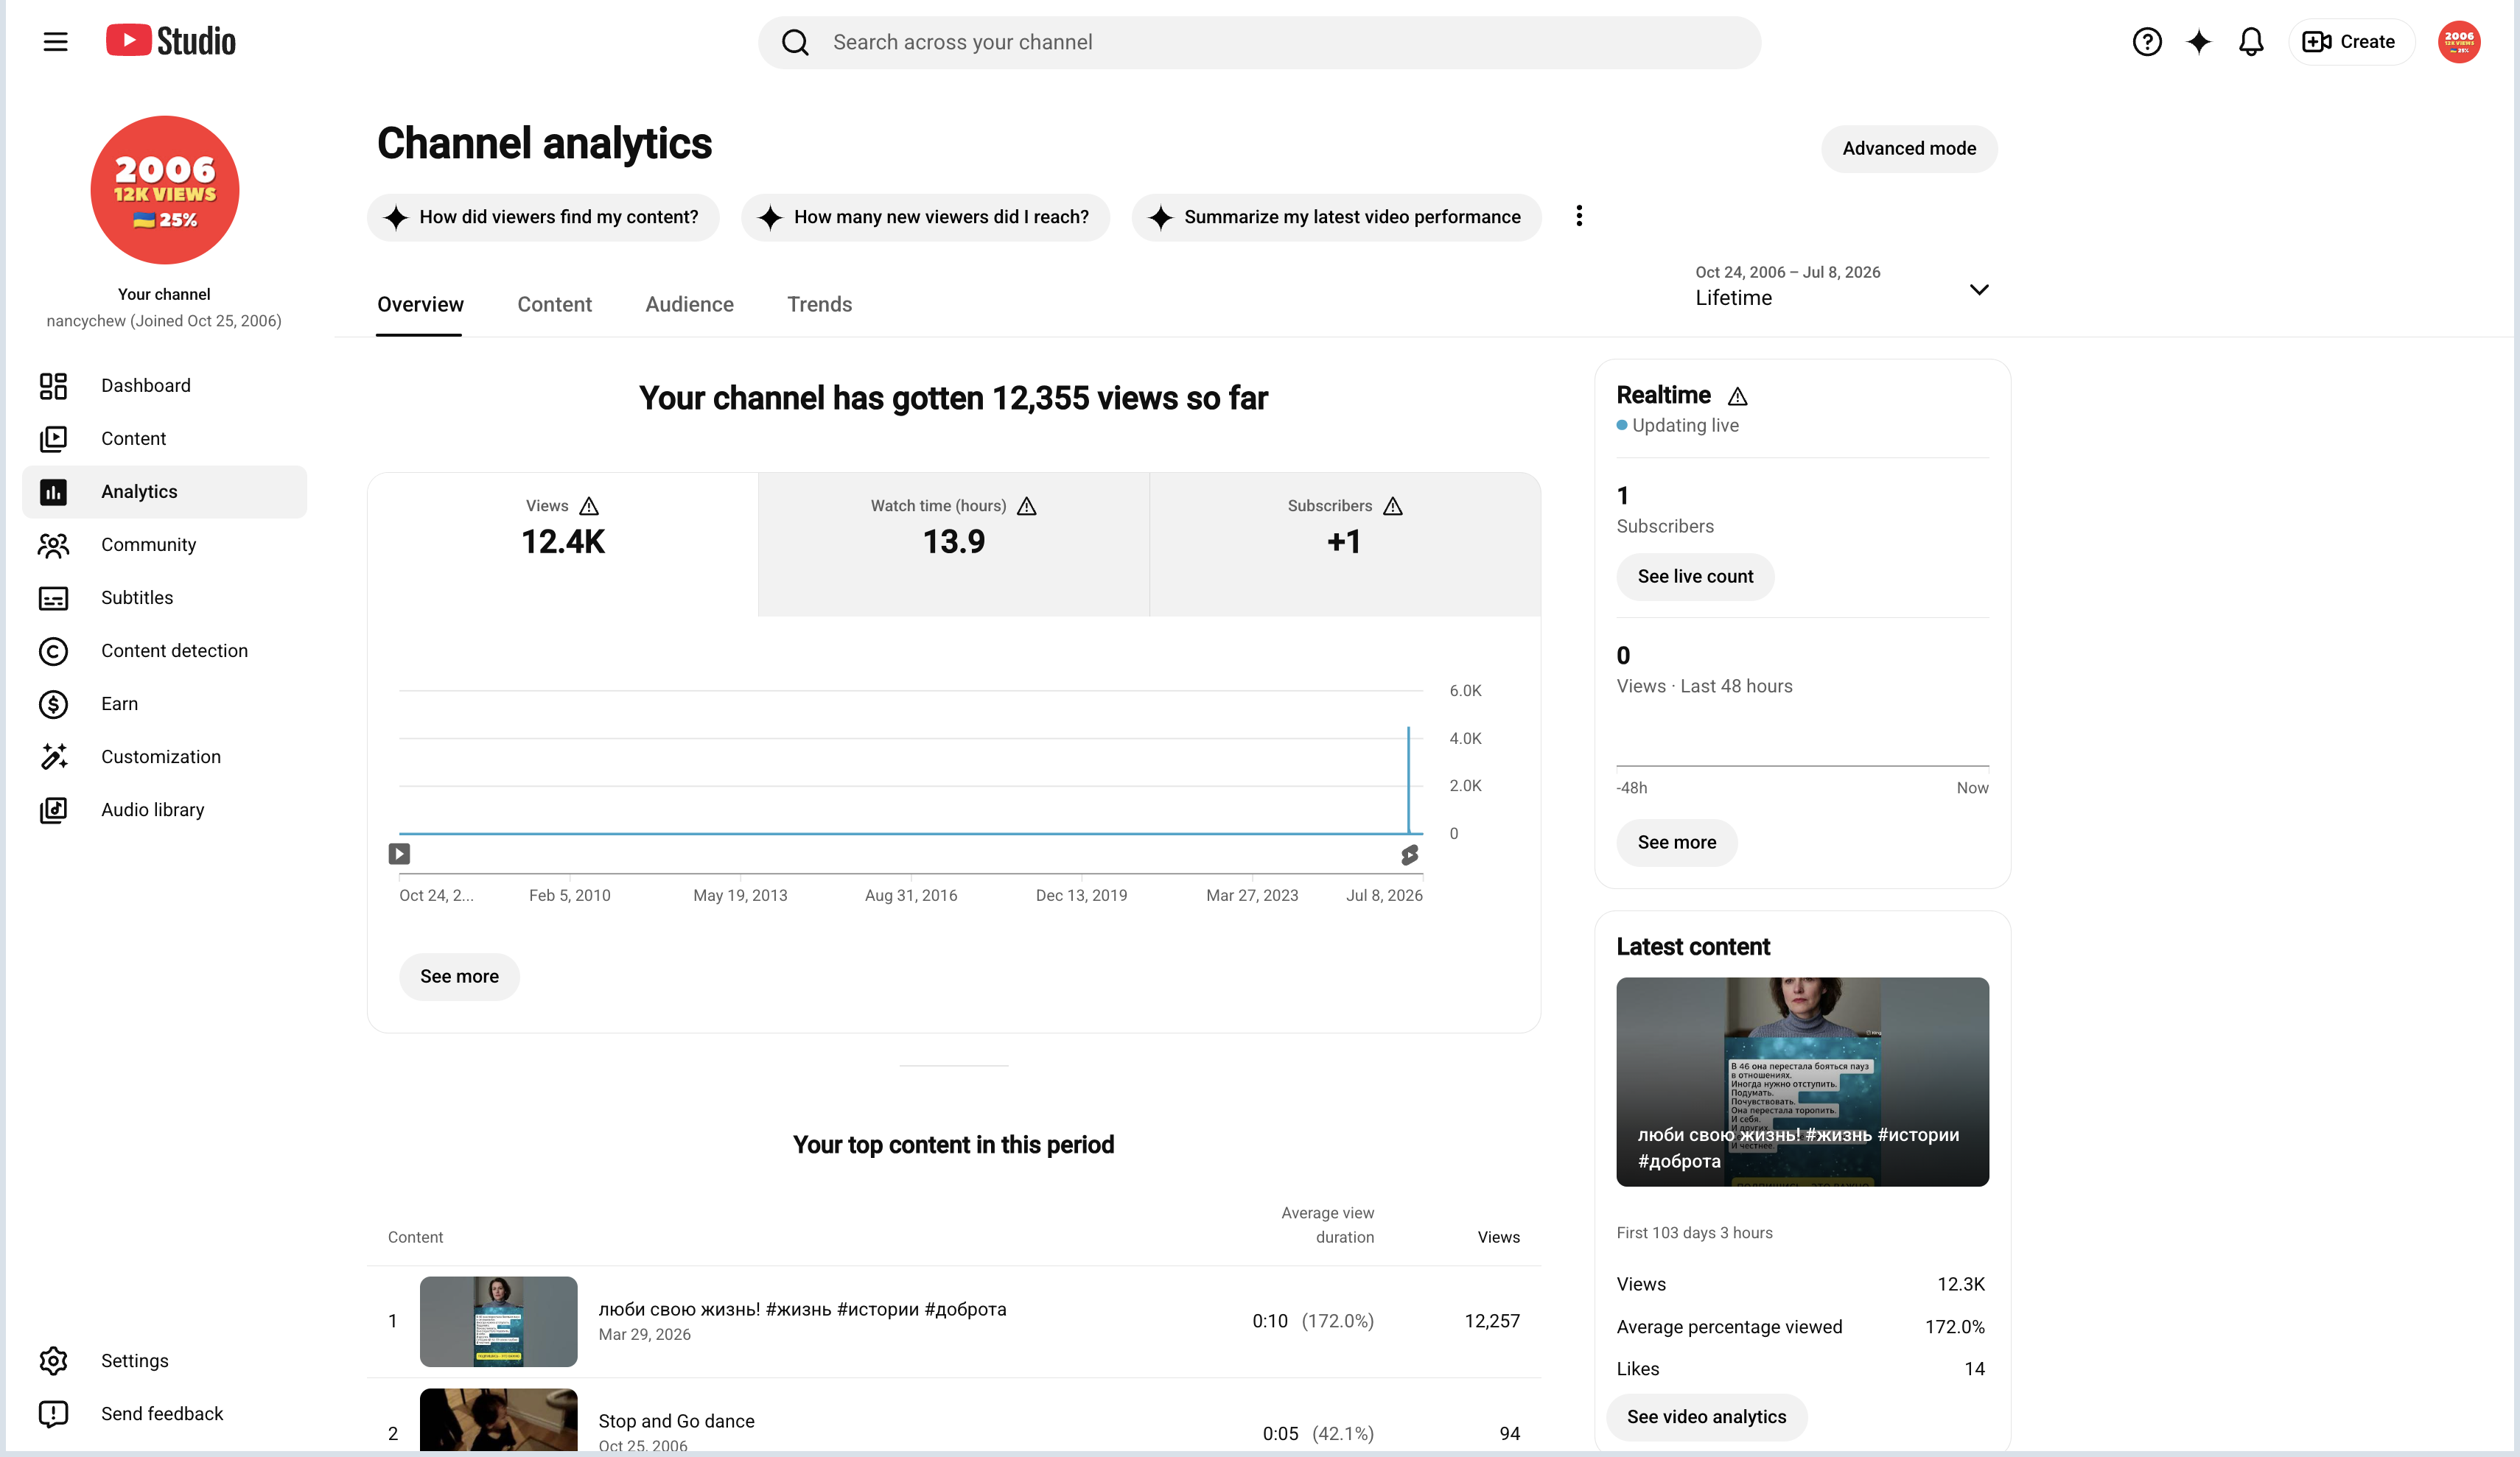
Task: Open thumbnail of top content row 1
Action: point(498,1321)
